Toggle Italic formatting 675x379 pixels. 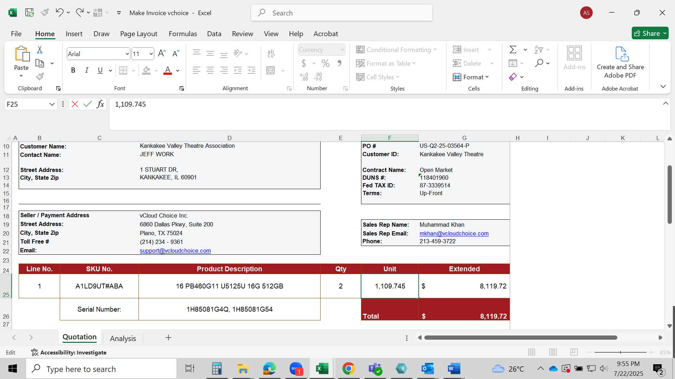click(86, 70)
